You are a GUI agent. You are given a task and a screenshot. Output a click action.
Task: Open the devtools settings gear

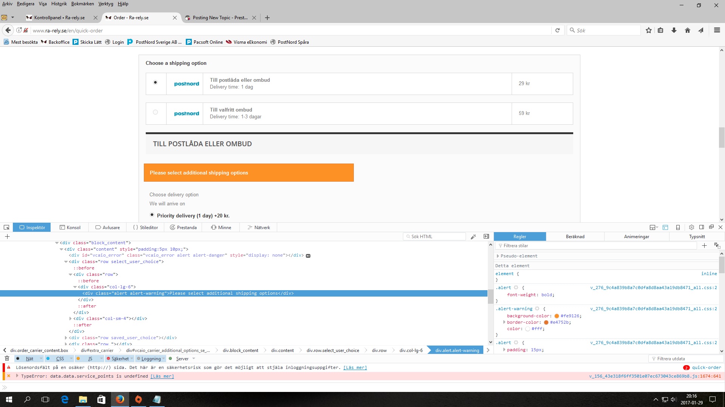click(691, 227)
